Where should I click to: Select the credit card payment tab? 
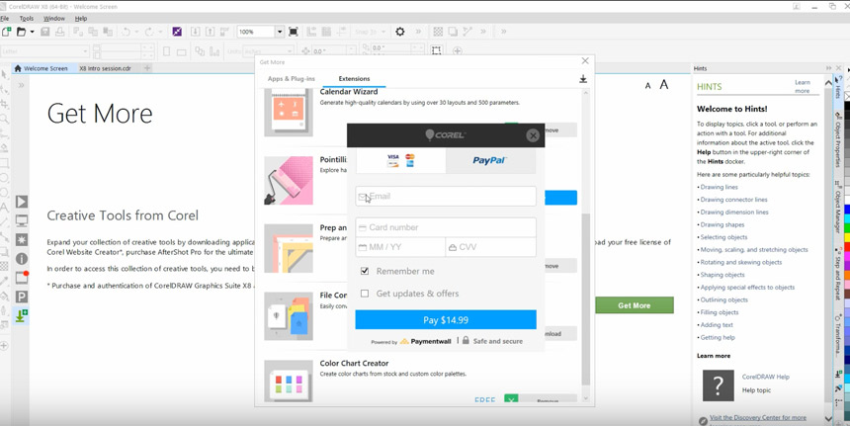tap(400, 160)
